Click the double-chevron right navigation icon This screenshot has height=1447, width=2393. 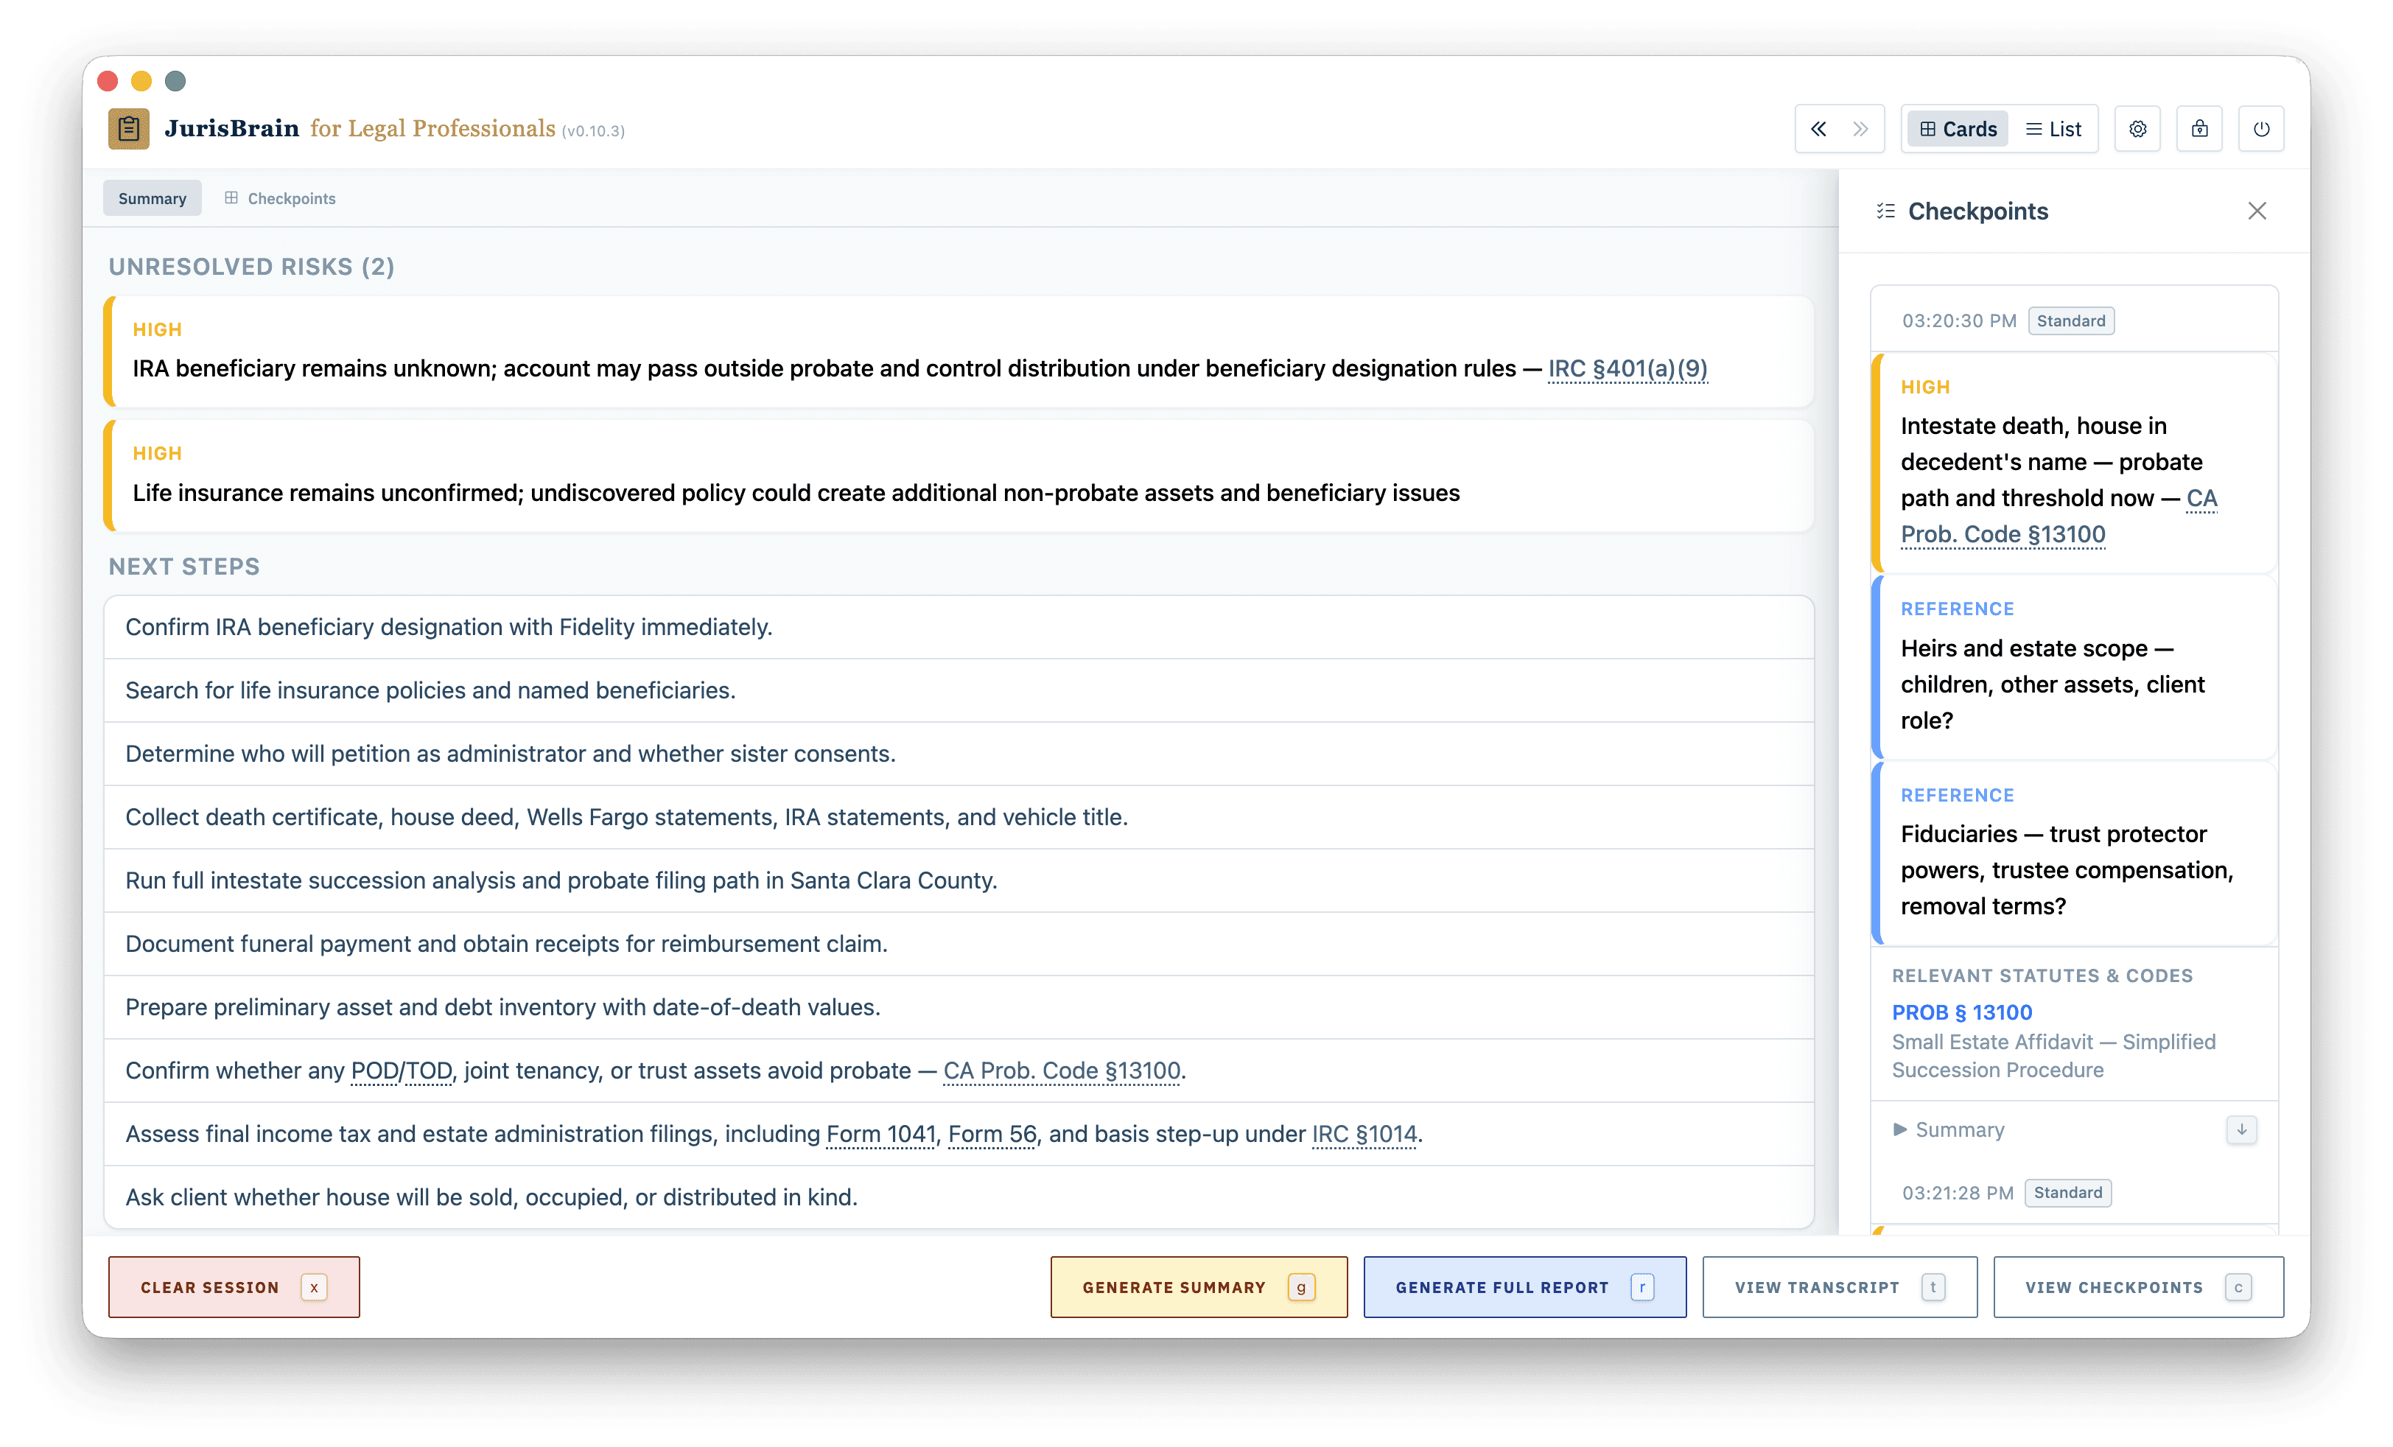pos(1860,129)
